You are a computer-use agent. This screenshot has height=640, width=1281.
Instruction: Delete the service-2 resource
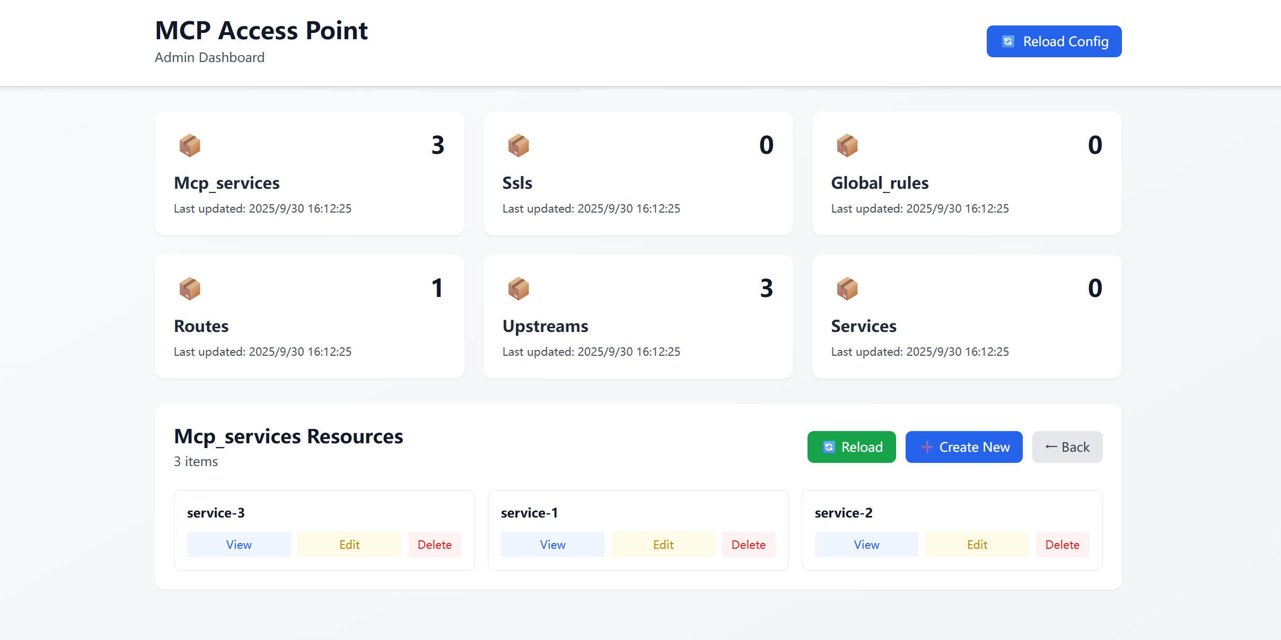coord(1062,545)
